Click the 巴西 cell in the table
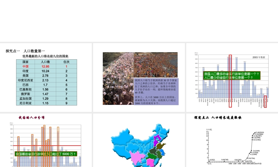278x167 pixels. pos(26,85)
